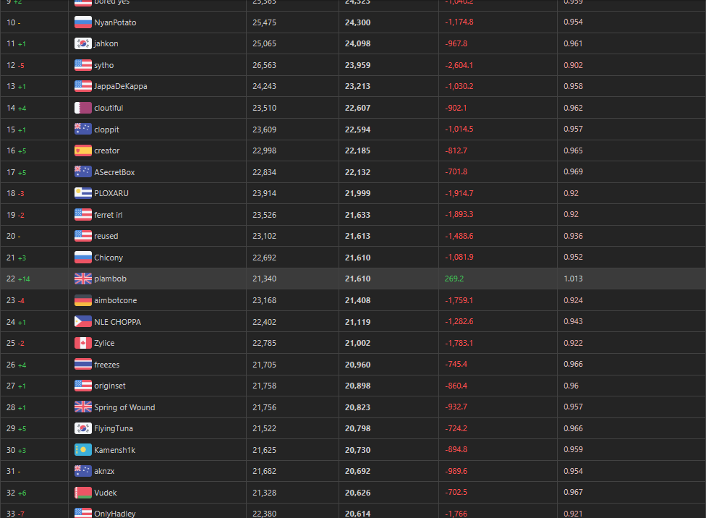The image size is (706, 518).
Task: Click the Philippines flag next to NLE CHOPPA
Action: click(x=83, y=322)
